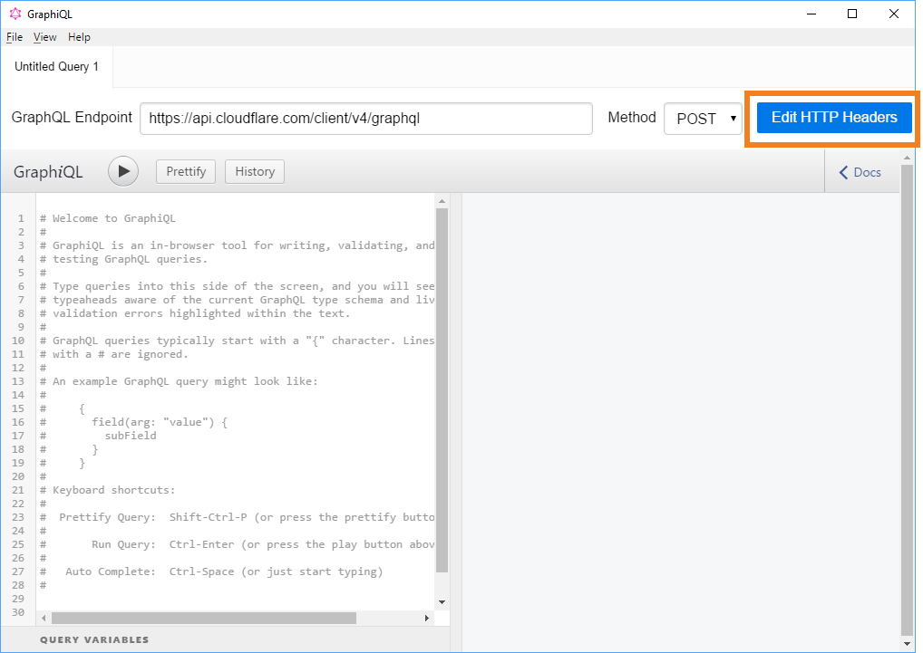The width and height of the screenshot is (923, 653).
Task: Open the Docs panel via the chevron
Action: (846, 172)
